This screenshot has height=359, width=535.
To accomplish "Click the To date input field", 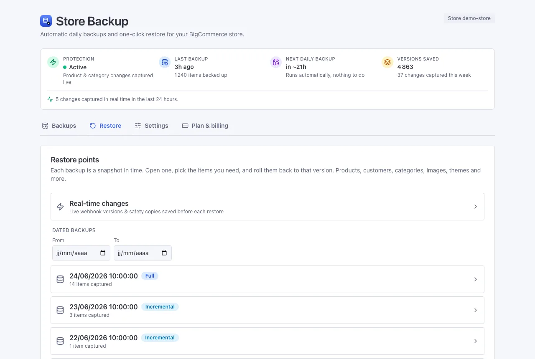I will (143, 253).
